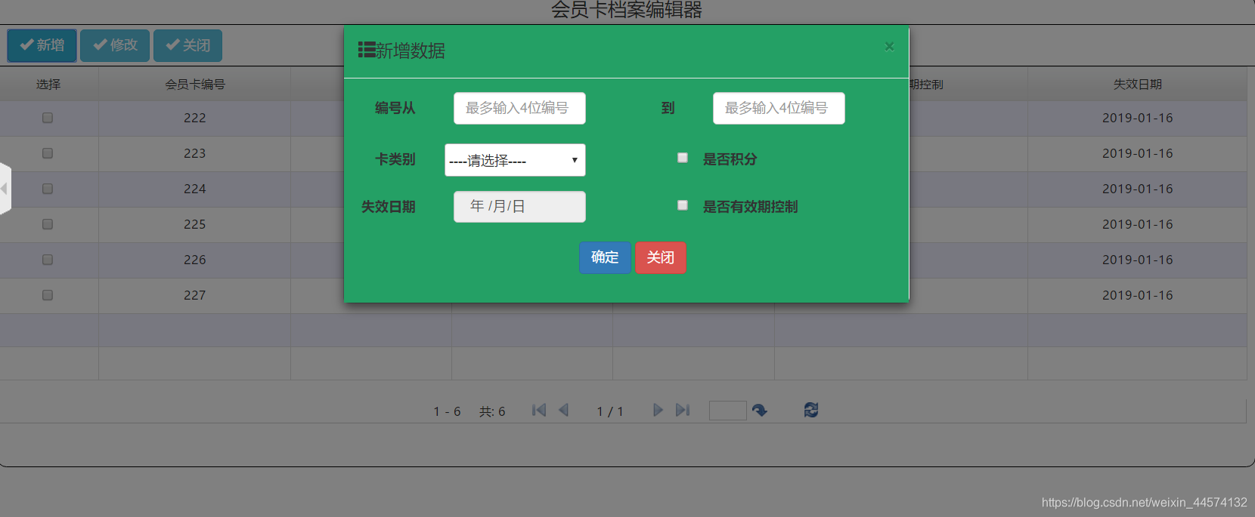Click card number cell 223
The image size is (1255, 517).
(195, 153)
